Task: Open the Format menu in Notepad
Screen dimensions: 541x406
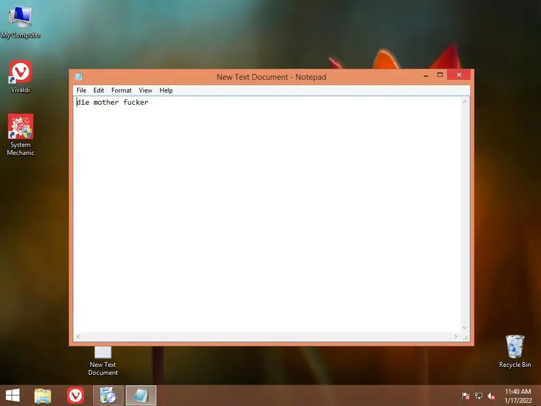Action: (x=122, y=90)
